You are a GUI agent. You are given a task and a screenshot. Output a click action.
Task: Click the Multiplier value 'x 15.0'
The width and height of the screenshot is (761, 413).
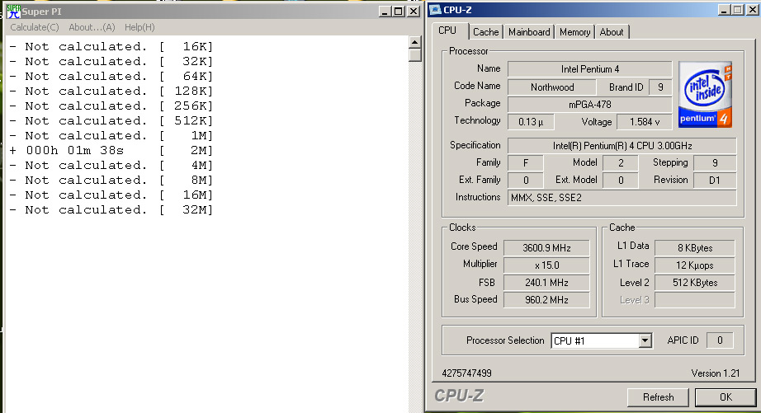(x=546, y=265)
